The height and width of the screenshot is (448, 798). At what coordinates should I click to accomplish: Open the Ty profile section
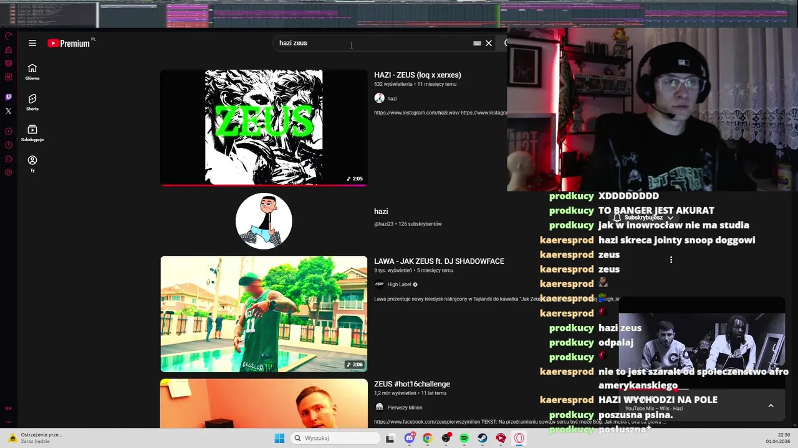pyautogui.click(x=32, y=164)
